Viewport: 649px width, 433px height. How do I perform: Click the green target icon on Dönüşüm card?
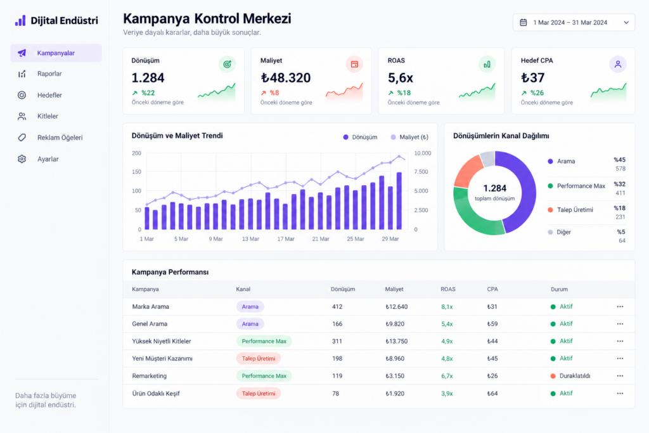pos(228,64)
